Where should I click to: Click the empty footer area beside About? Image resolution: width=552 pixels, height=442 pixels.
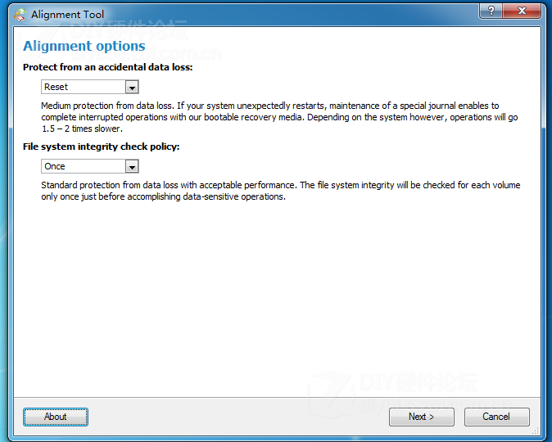pos(238,417)
